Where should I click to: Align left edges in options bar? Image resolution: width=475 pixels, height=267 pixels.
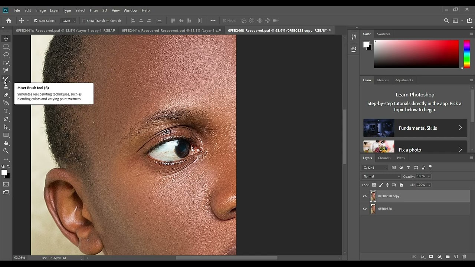coord(133,21)
